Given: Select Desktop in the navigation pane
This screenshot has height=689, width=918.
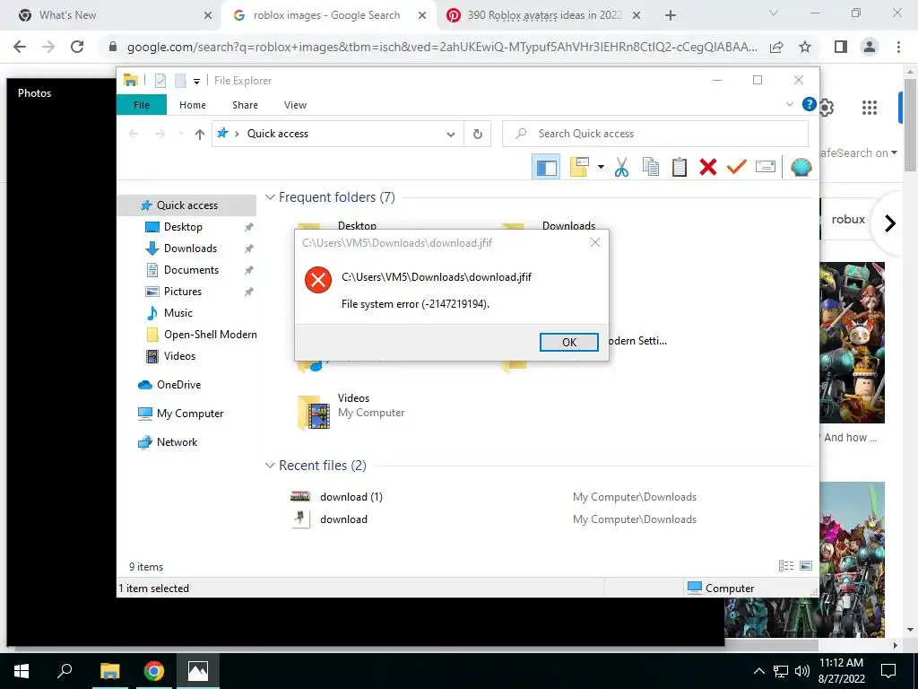Looking at the screenshot, I should (x=183, y=227).
